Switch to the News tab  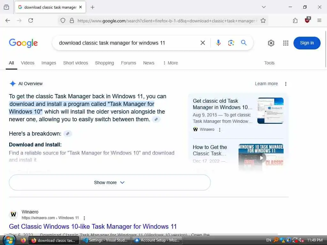pyautogui.click(x=149, y=63)
